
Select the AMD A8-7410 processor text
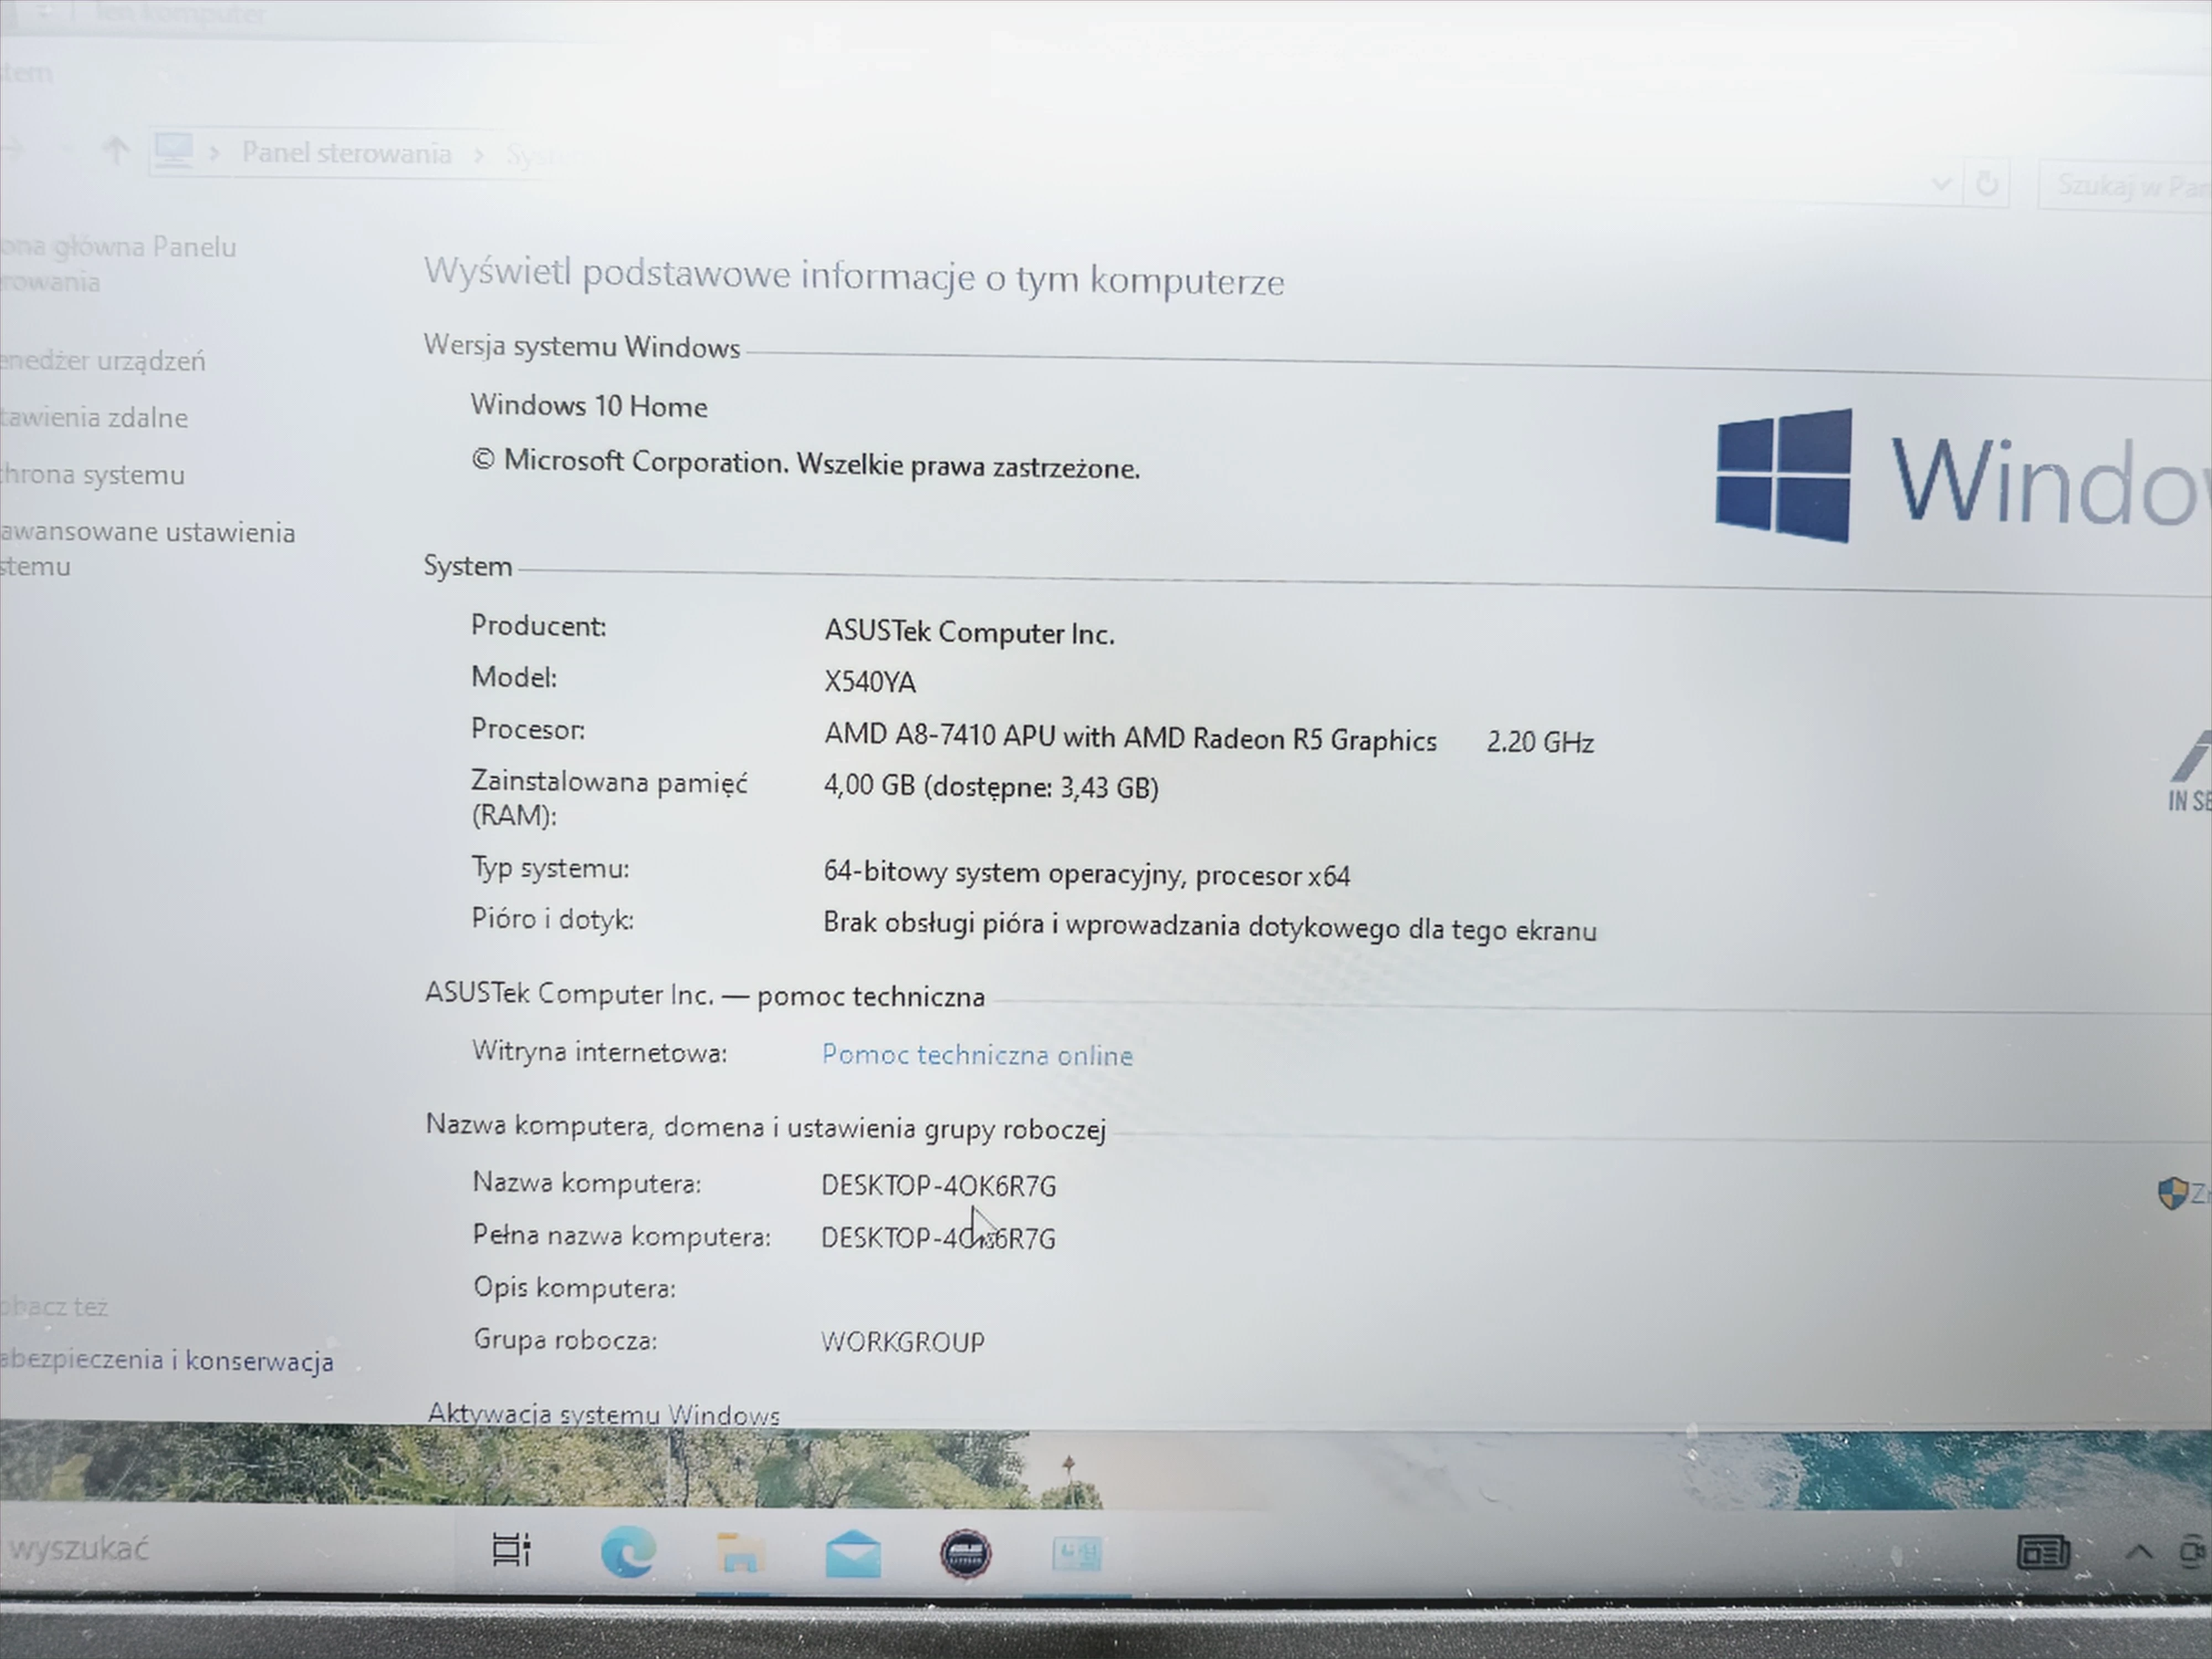(1130, 738)
